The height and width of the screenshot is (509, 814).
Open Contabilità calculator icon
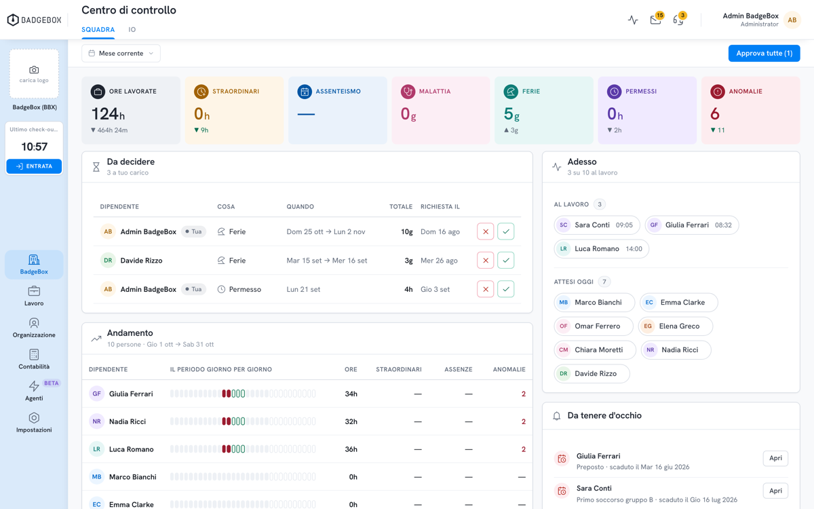click(x=34, y=359)
